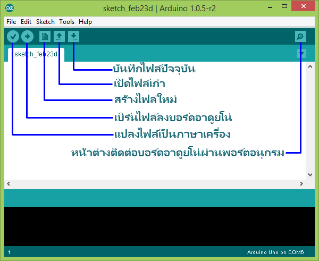The width and height of the screenshot is (319, 261).
Task: Click the line number 1 in status bar
Action: 9,252
